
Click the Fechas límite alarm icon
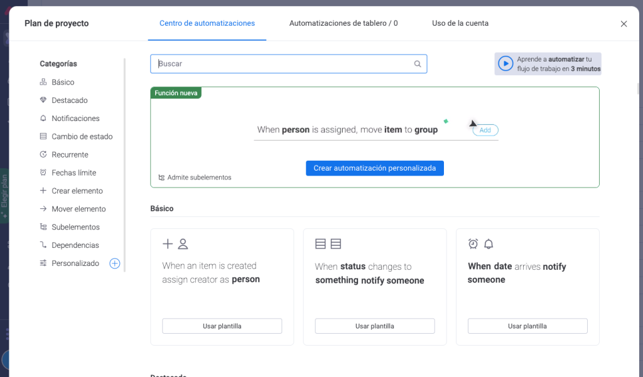coord(43,173)
